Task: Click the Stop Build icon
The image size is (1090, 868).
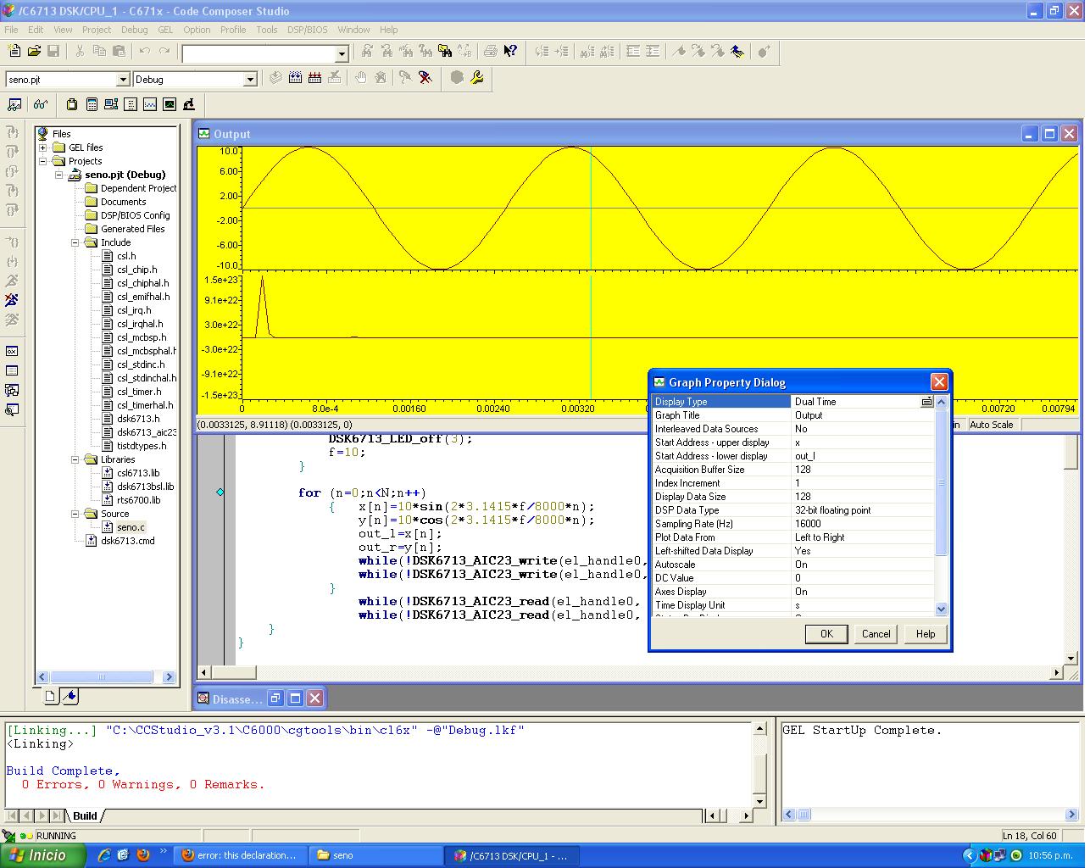Action: pos(334,78)
